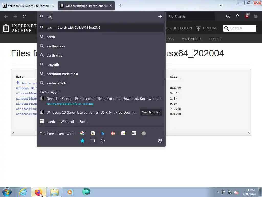This screenshot has height=197, width=262.
Task: Focus the Firefox Search toolbar field
Action: [191, 17]
